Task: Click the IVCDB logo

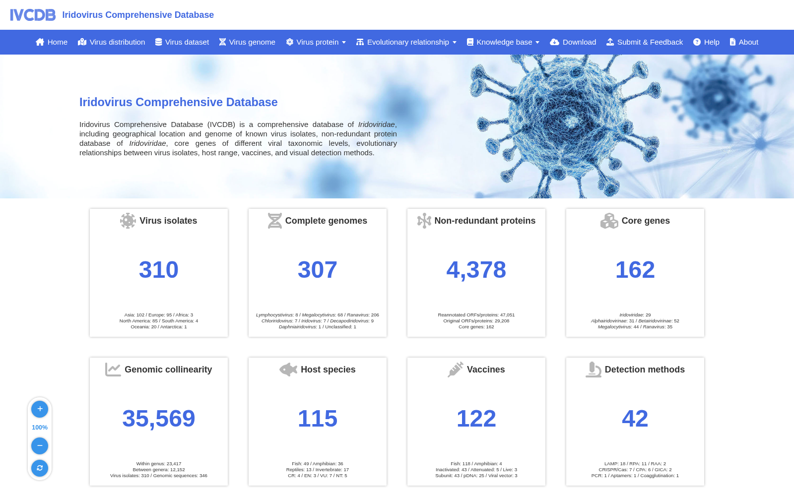Action: (x=33, y=15)
